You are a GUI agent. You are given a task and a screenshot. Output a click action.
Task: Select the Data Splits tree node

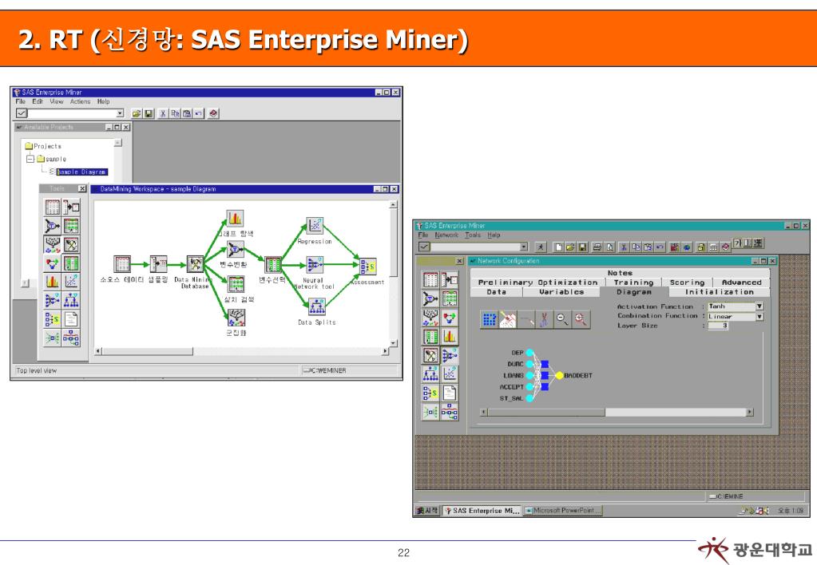click(x=317, y=306)
